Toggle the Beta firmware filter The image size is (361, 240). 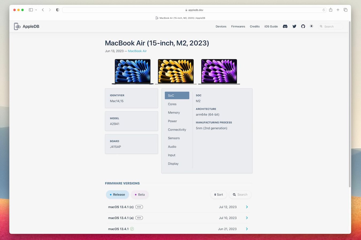pyautogui.click(x=140, y=195)
